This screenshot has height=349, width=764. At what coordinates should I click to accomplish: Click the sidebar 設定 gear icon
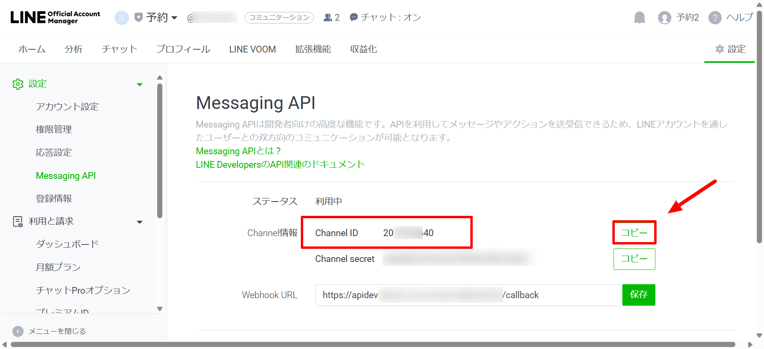tap(18, 84)
